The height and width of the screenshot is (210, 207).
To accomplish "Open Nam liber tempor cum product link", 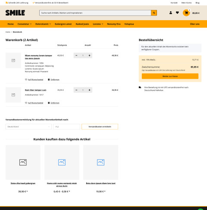I will tap(35, 90).
